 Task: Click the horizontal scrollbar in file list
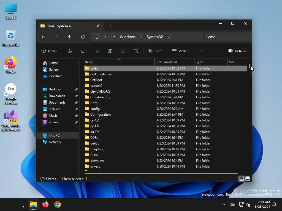[x=161, y=173]
